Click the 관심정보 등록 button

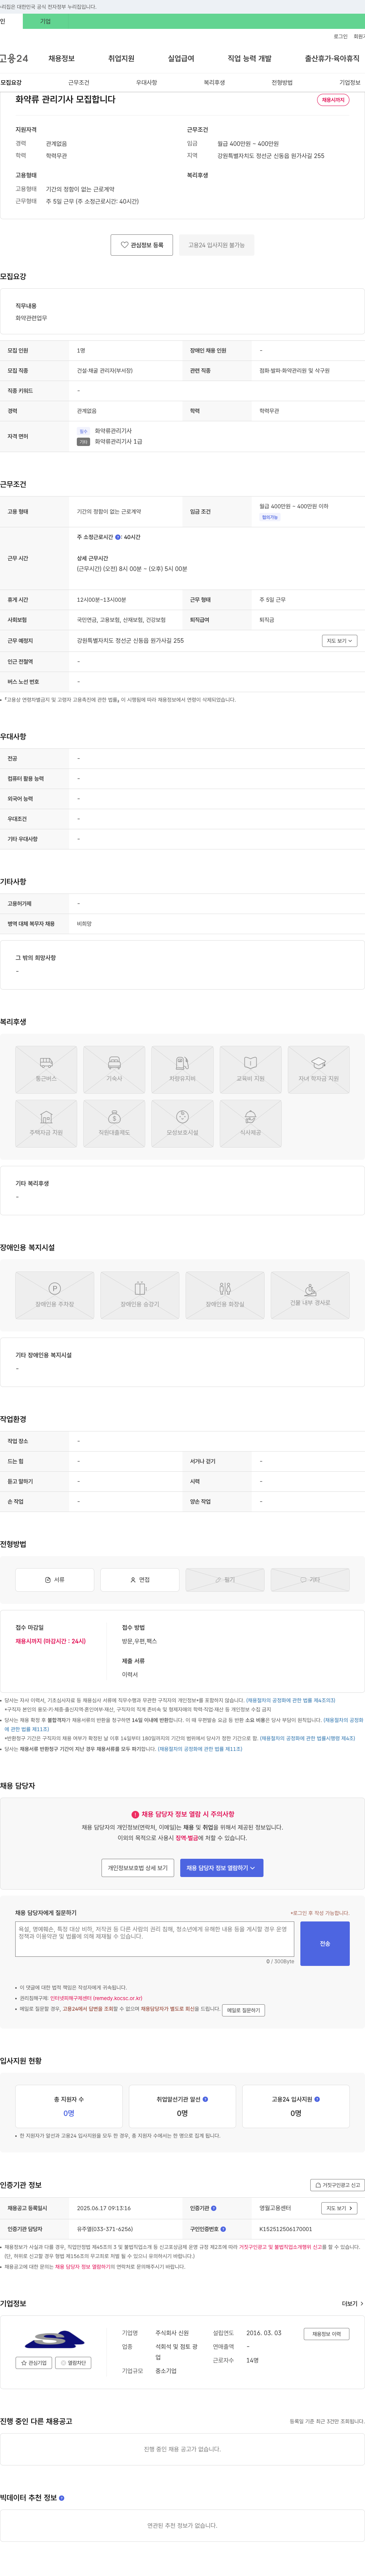[141, 245]
